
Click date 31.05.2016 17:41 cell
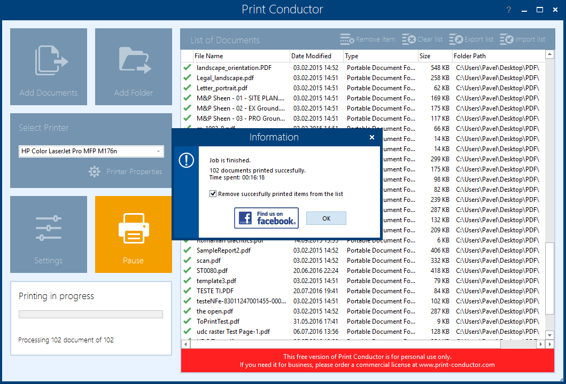coord(316,322)
